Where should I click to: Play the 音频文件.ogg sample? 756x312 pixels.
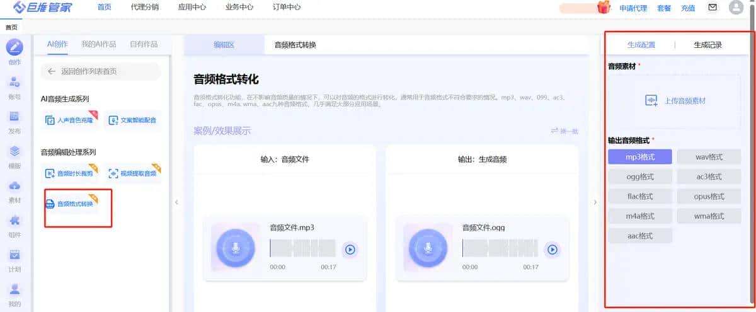coord(552,250)
